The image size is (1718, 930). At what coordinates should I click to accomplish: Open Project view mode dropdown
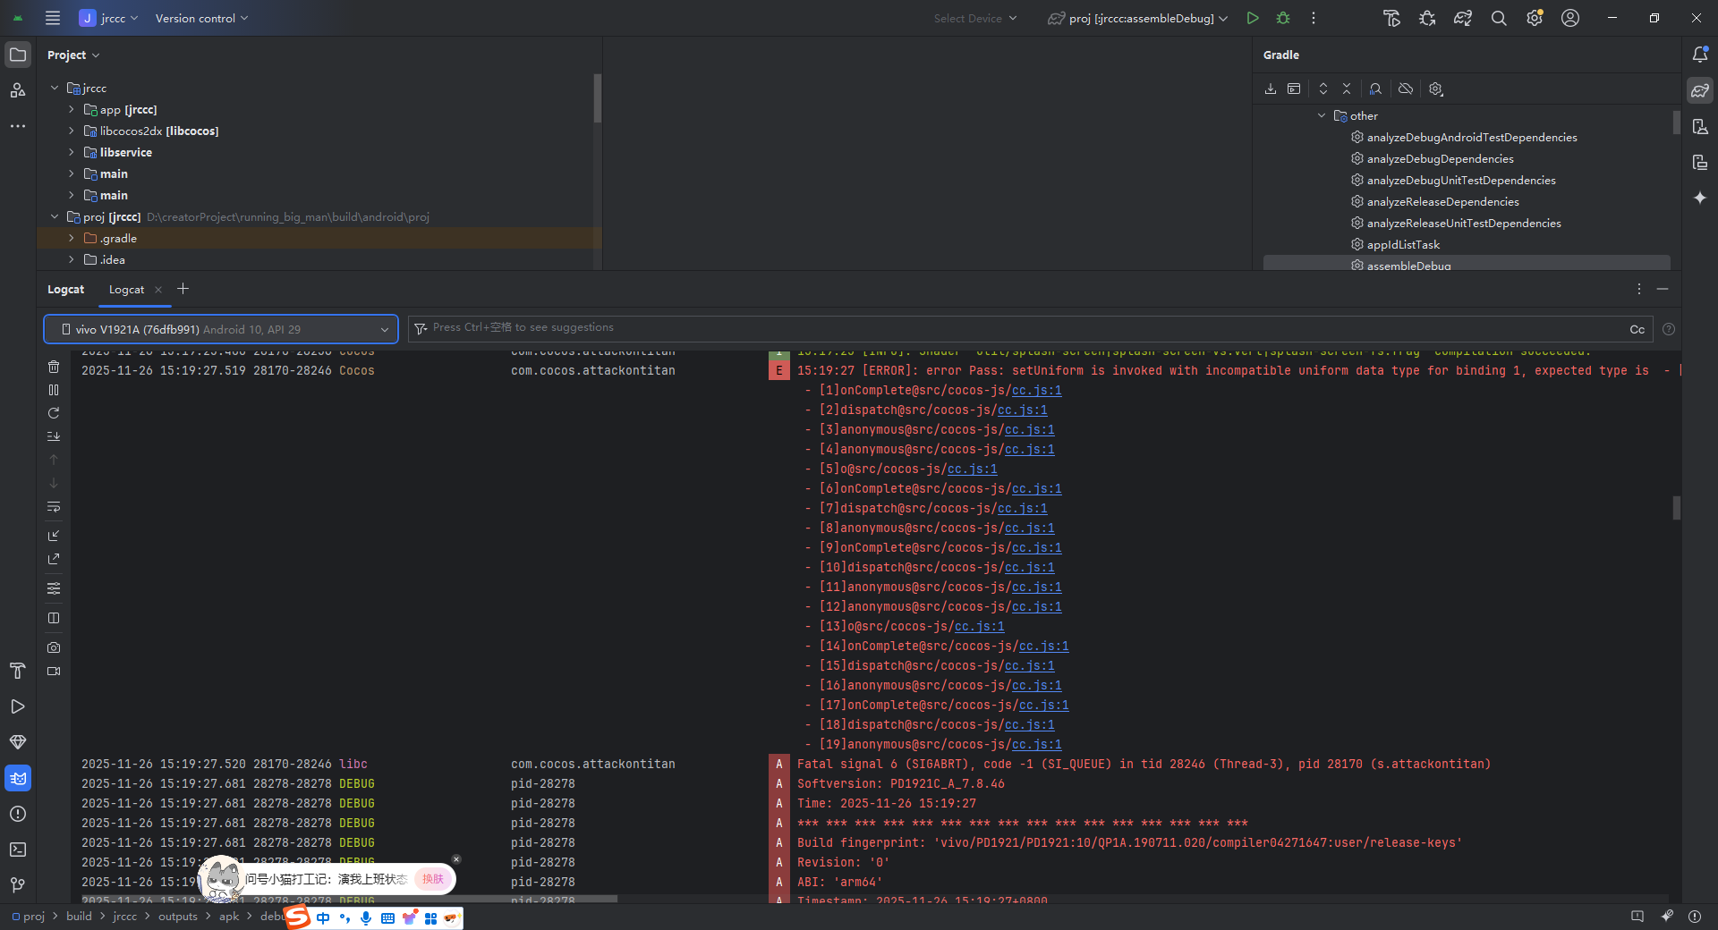pos(73,55)
